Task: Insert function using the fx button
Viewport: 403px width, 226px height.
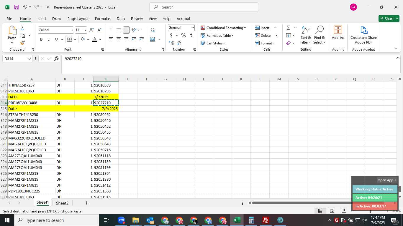Action: point(57,59)
